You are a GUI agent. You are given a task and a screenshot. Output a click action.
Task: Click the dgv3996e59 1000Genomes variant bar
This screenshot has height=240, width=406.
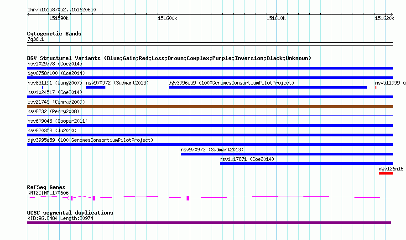(x=268, y=87)
